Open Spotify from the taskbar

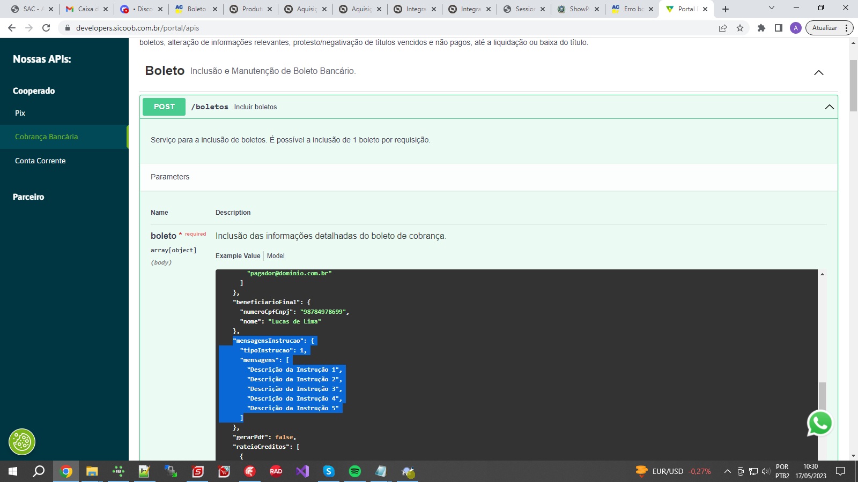[355, 471]
